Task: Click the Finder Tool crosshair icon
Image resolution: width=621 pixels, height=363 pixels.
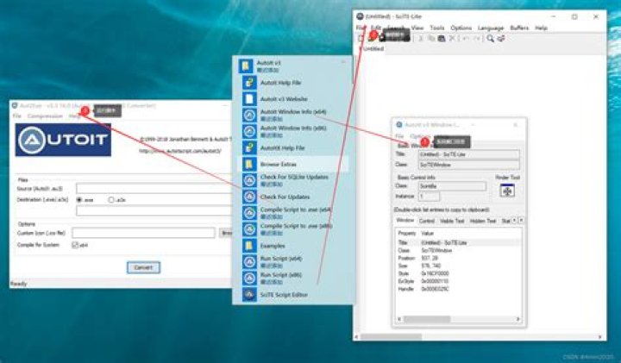Action: coord(507,191)
